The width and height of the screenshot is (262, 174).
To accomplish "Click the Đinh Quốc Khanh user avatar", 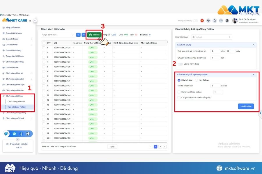I will 235,21.
